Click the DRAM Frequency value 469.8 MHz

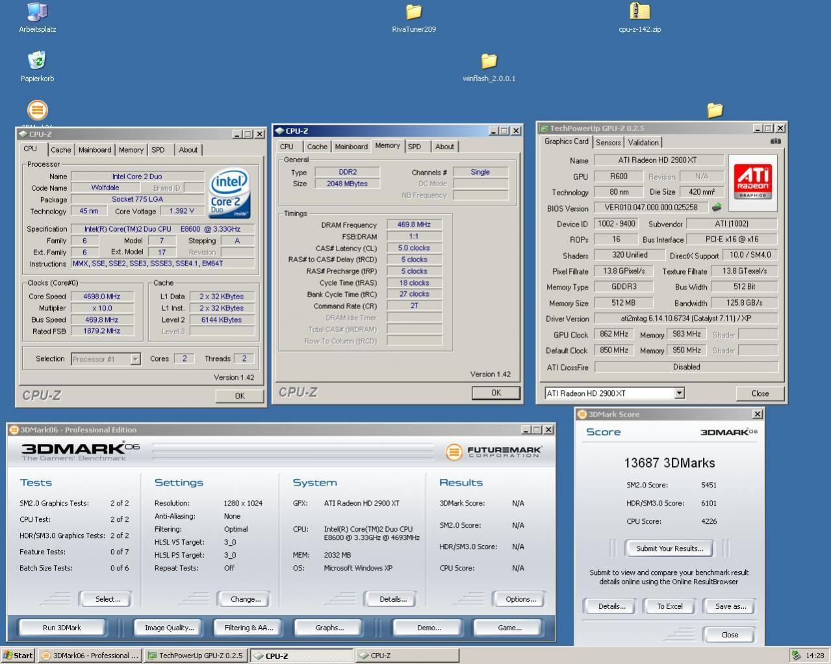[x=414, y=225]
